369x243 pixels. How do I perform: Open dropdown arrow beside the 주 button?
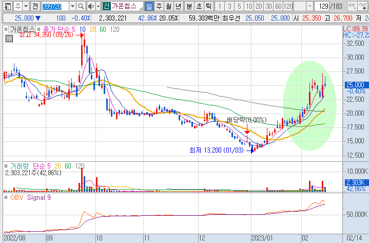tap(26, 6)
